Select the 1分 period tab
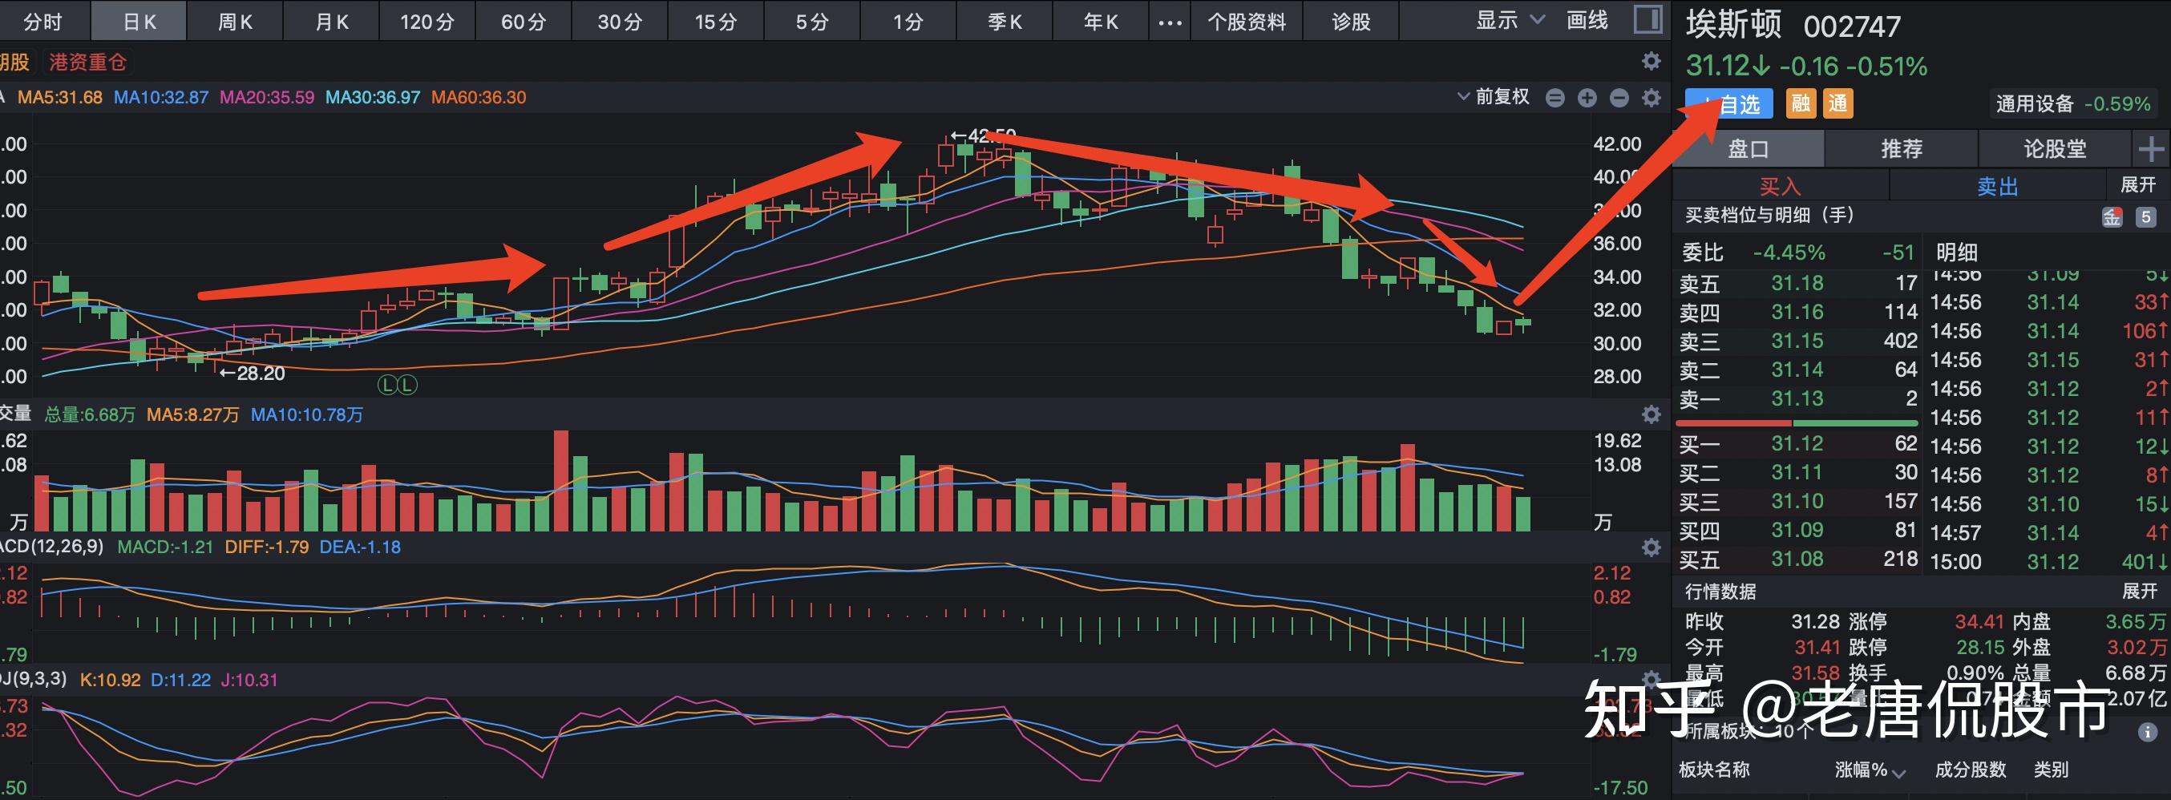The image size is (2171, 800). tap(908, 21)
